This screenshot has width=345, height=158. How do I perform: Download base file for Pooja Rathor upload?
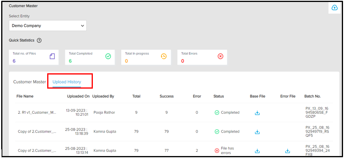pos(257,113)
